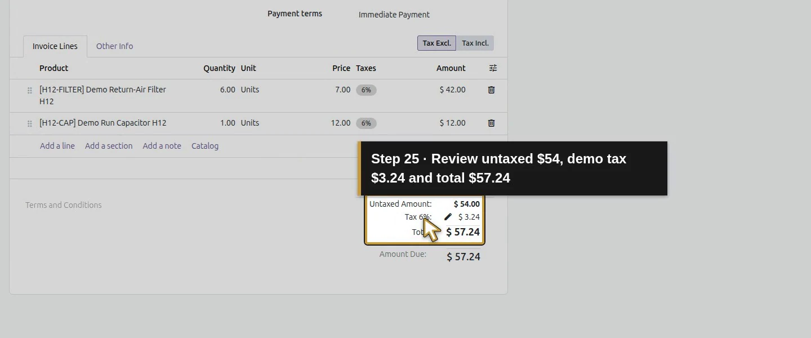
Task: Click the Quantity column header
Action: [x=219, y=68]
